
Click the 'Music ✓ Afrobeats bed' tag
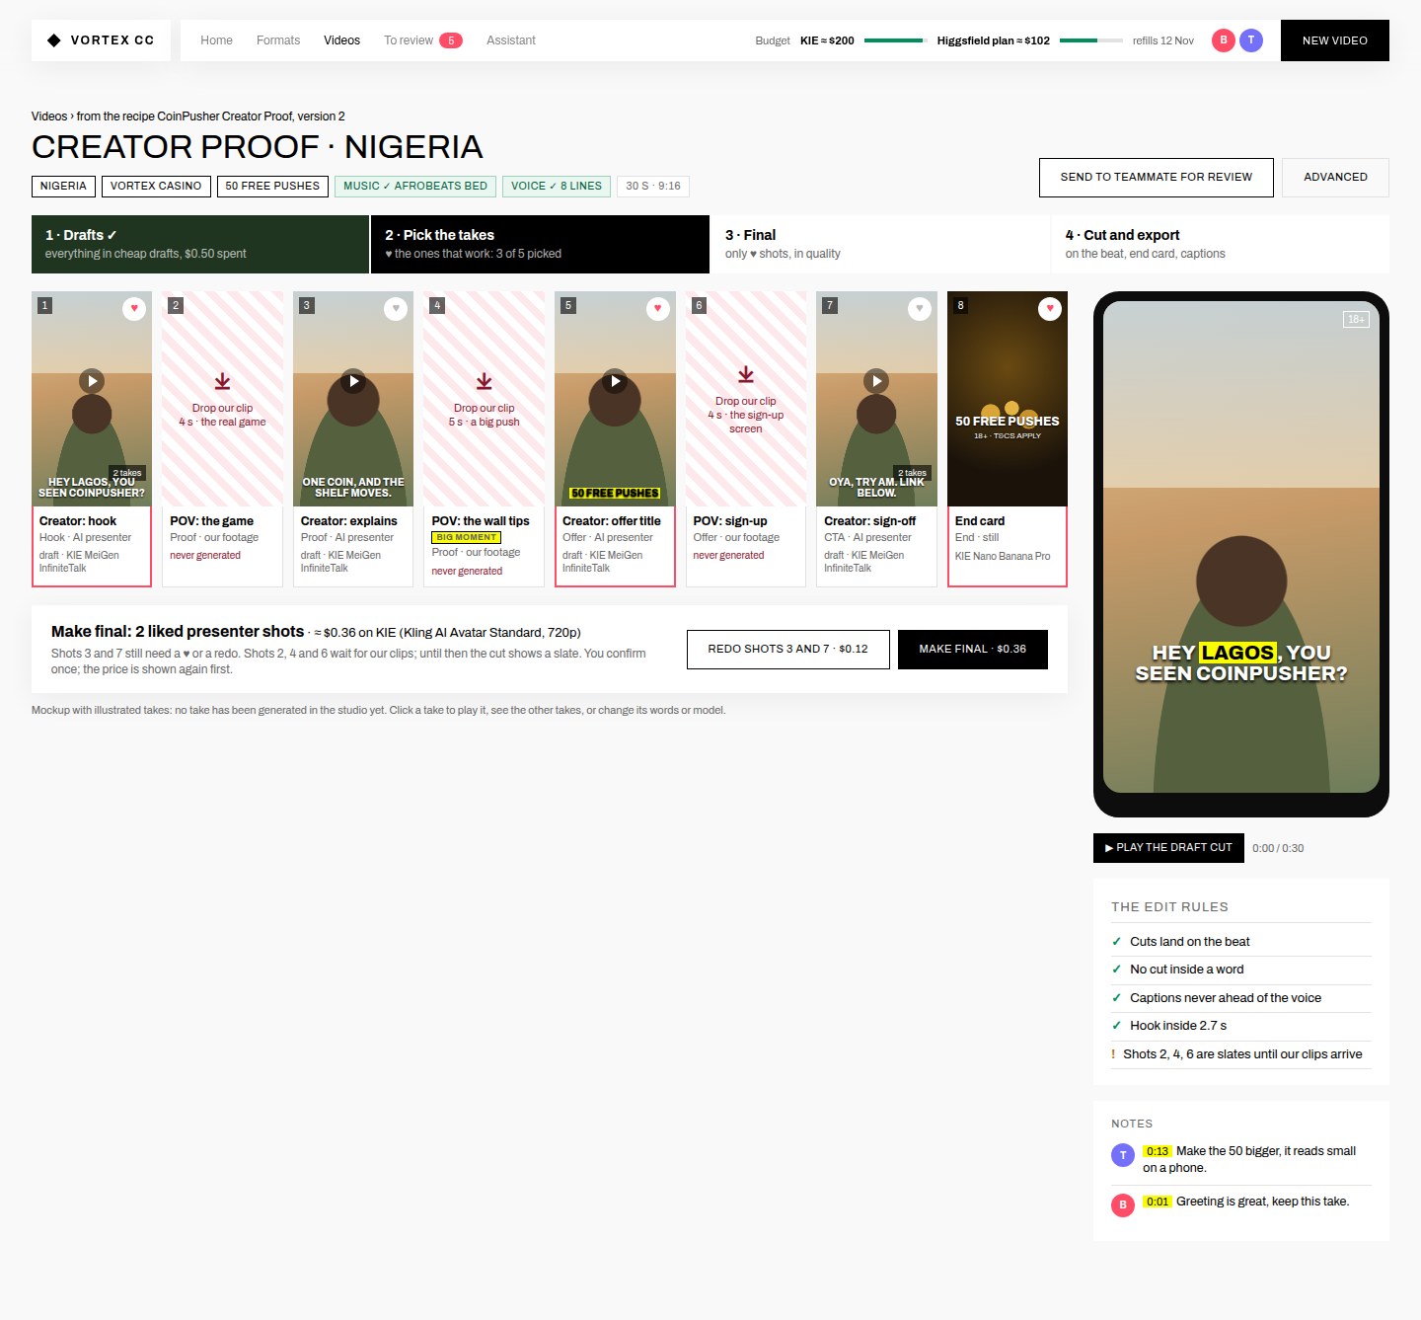click(415, 186)
